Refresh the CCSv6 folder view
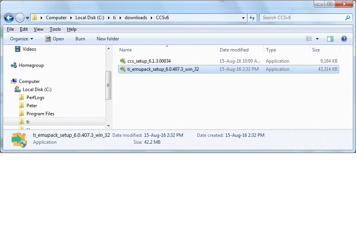 point(252,18)
